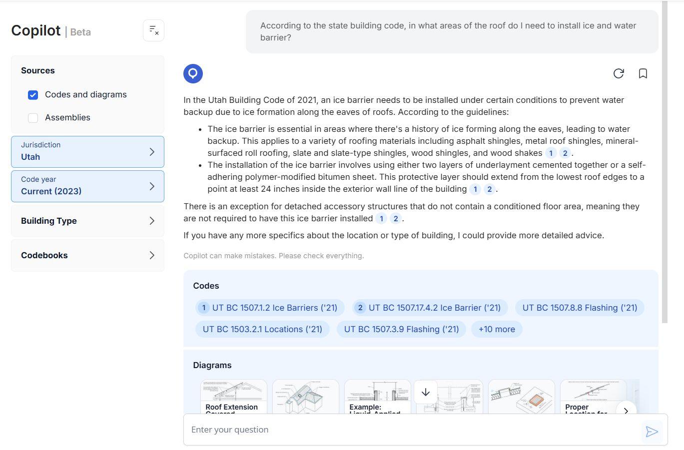Open code UT BC 1507.1.2 Ice Barriers

tap(270, 308)
